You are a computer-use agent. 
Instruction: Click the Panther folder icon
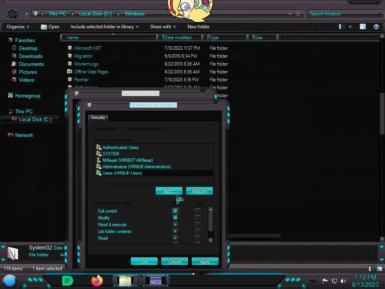coord(70,79)
